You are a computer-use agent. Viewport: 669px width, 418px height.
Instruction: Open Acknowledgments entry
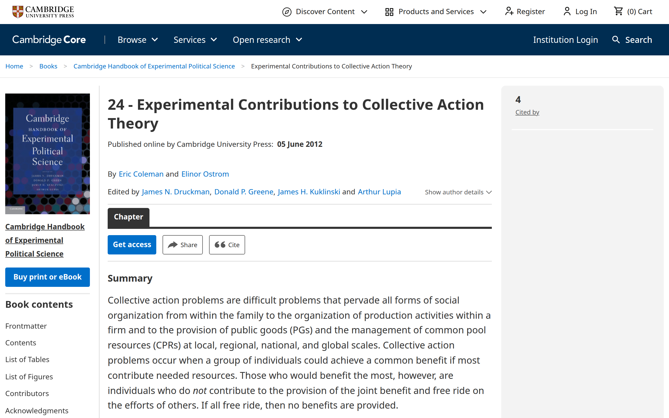click(37, 411)
